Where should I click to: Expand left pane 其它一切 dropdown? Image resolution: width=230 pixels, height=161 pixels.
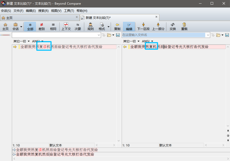(x=21, y=41)
